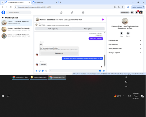Click 'Is this your number?' message bubble

click(96, 39)
